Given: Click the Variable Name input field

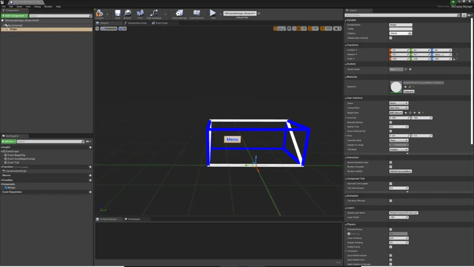Looking at the screenshot, I should tap(401, 25).
